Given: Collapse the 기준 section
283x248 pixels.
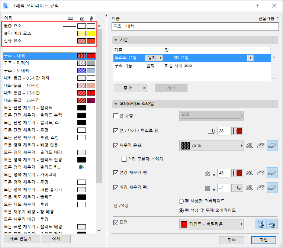Looking at the screenshot, I should click(116, 40).
